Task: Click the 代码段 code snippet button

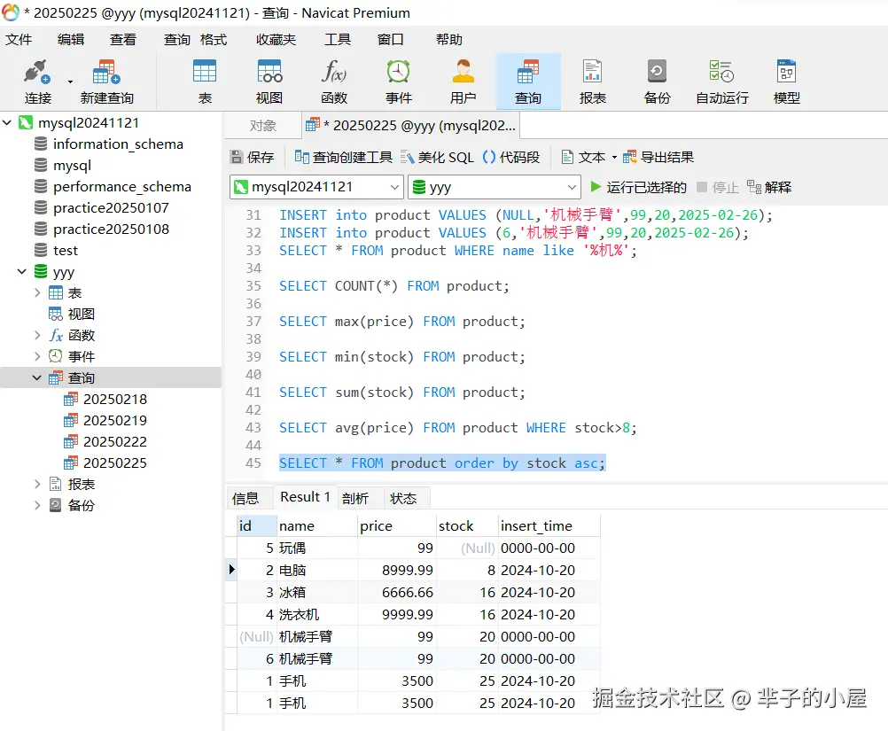Action: 511,157
